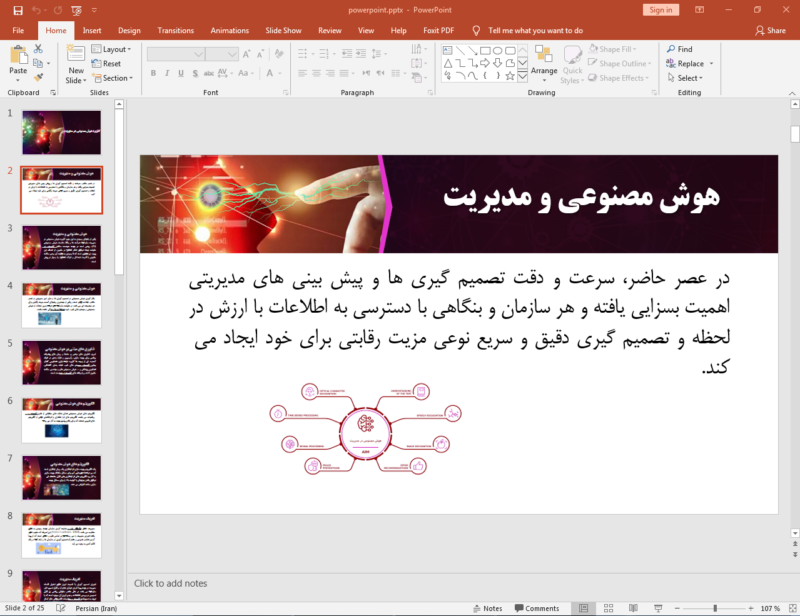
Task: Adjust the zoom slider handle
Action: pyautogui.click(x=715, y=608)
